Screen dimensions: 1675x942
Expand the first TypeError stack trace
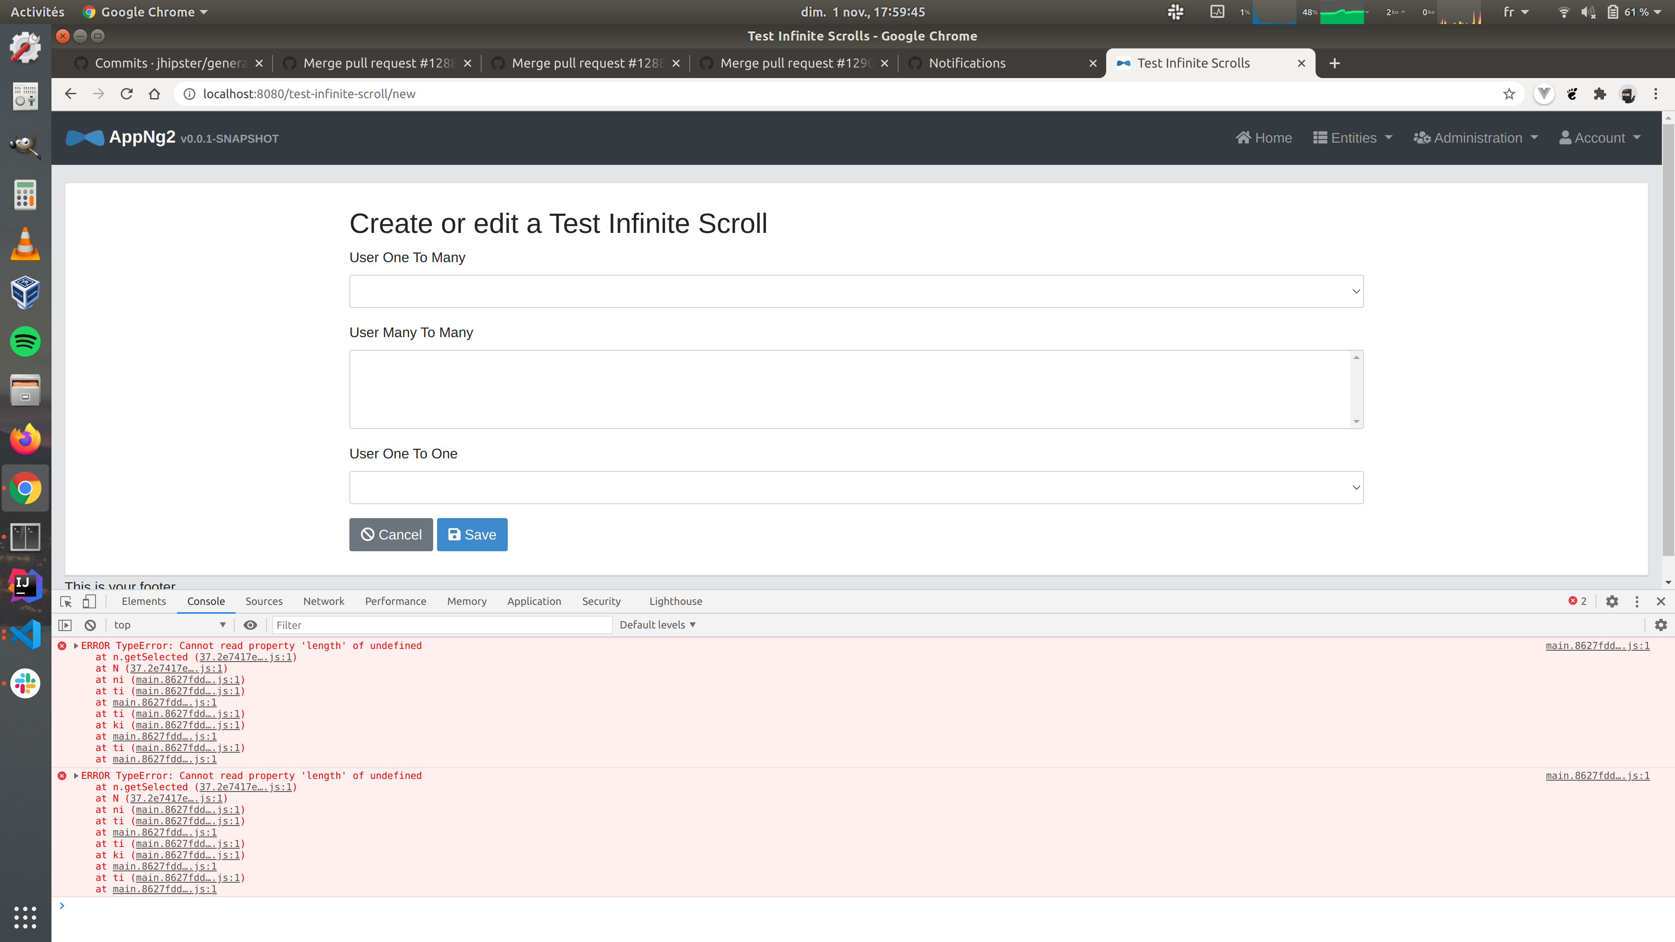click(76, 645)
